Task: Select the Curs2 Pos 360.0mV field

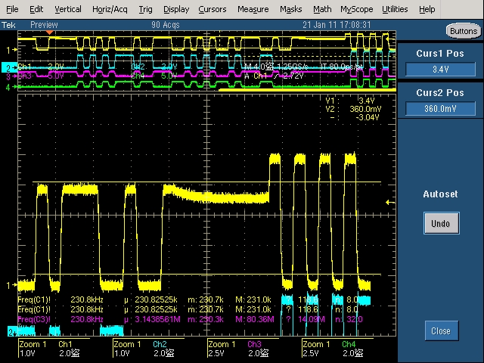Action: pos(440,109)
